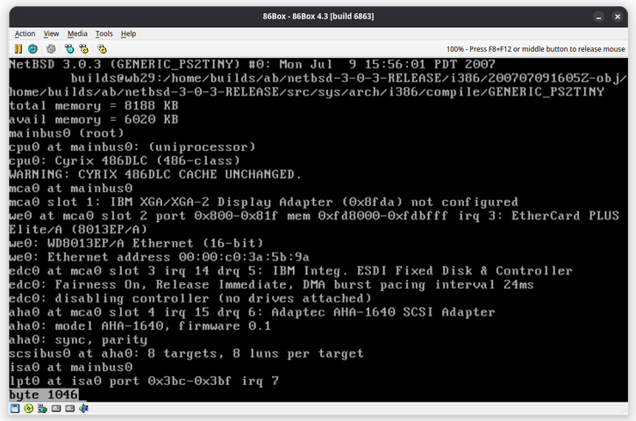
Task: Send Ctrl+Alt+Del using the cyan keys icon
Action: tap(69, 49)
